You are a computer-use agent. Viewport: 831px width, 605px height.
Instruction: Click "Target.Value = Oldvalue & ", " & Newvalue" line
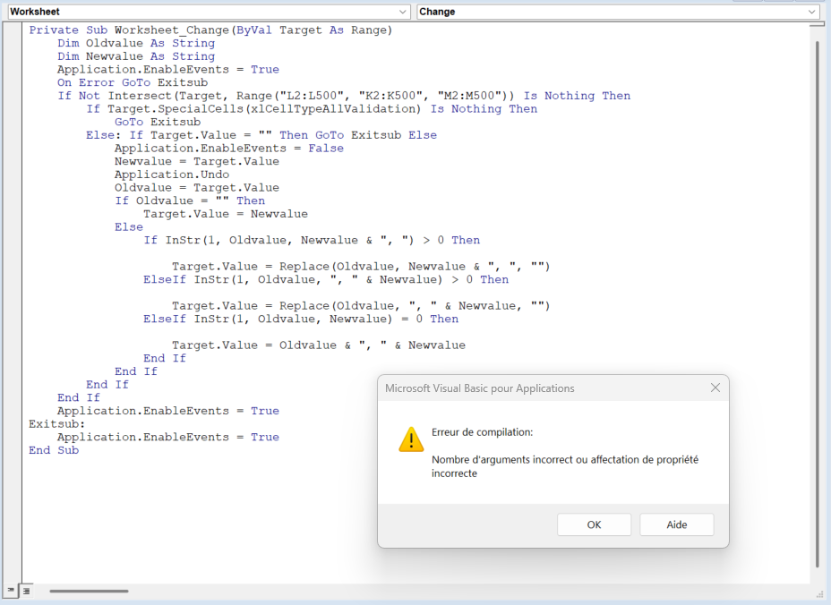[x=319, y=345]
